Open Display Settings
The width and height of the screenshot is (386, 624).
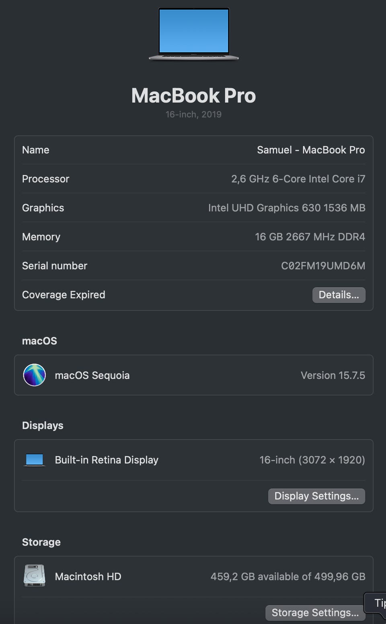coord(316,496)
